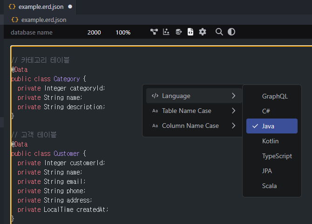Image resolution: width=312 pixels, height=224 pixels.
Task: Click the database name input field
Action: tap(32, 32)
